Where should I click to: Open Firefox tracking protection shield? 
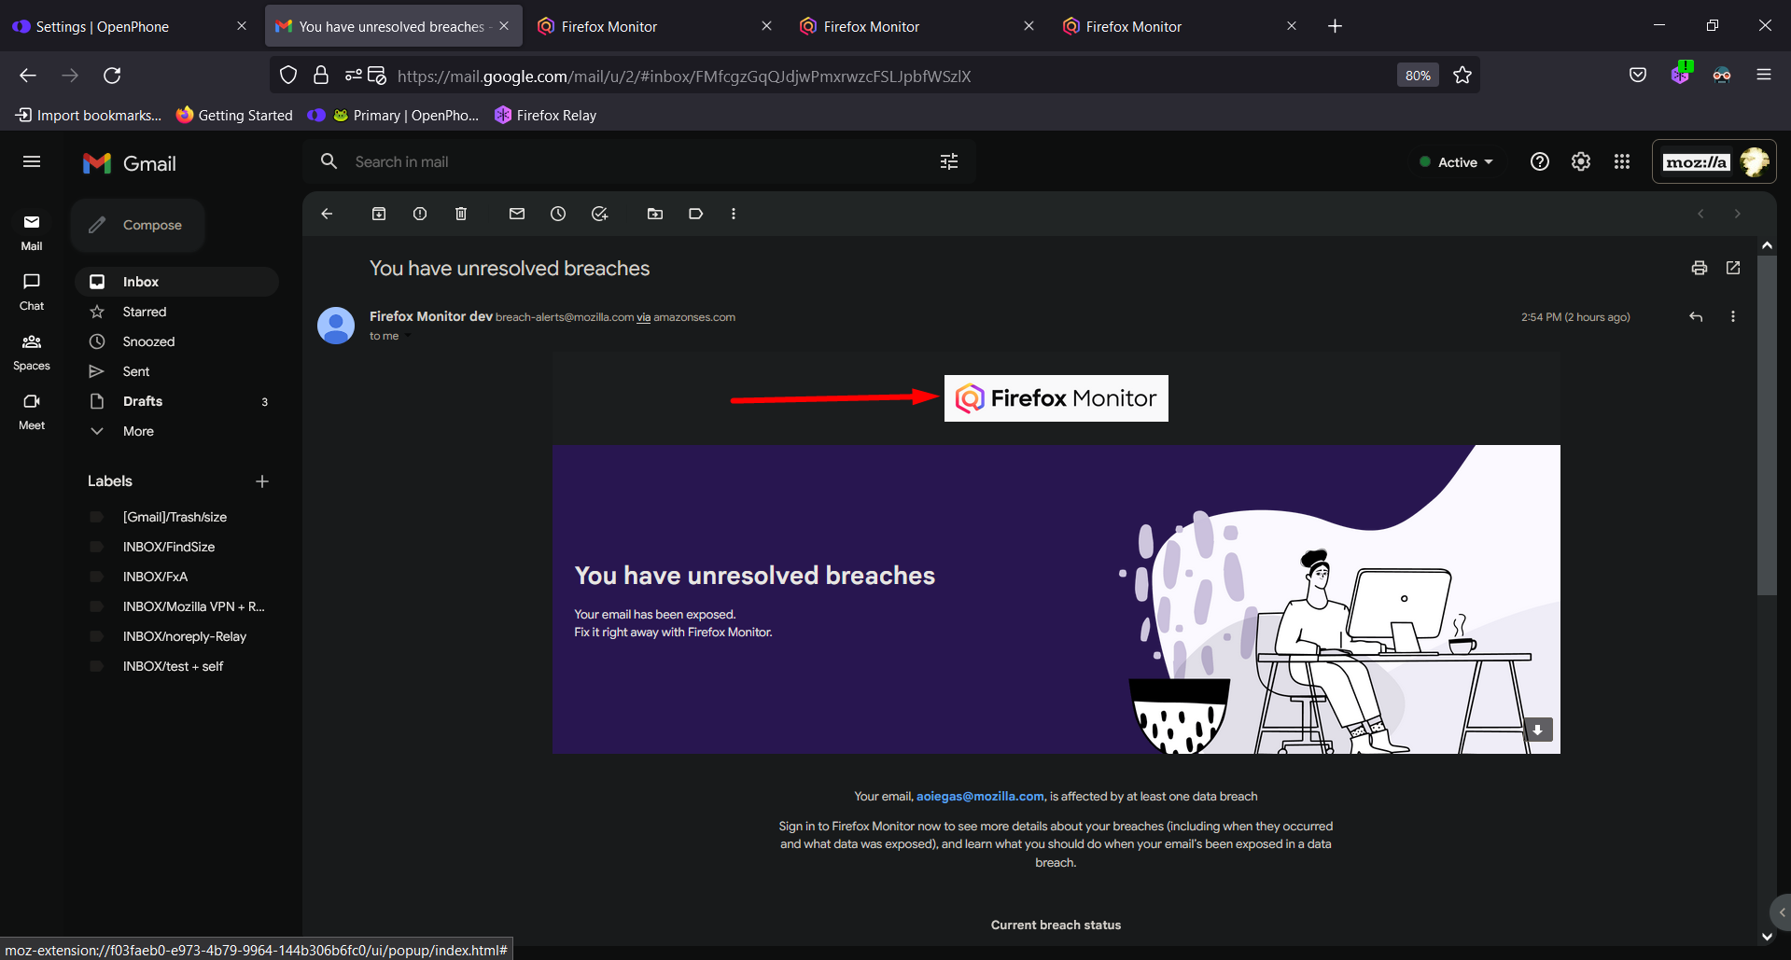[288, 76]
